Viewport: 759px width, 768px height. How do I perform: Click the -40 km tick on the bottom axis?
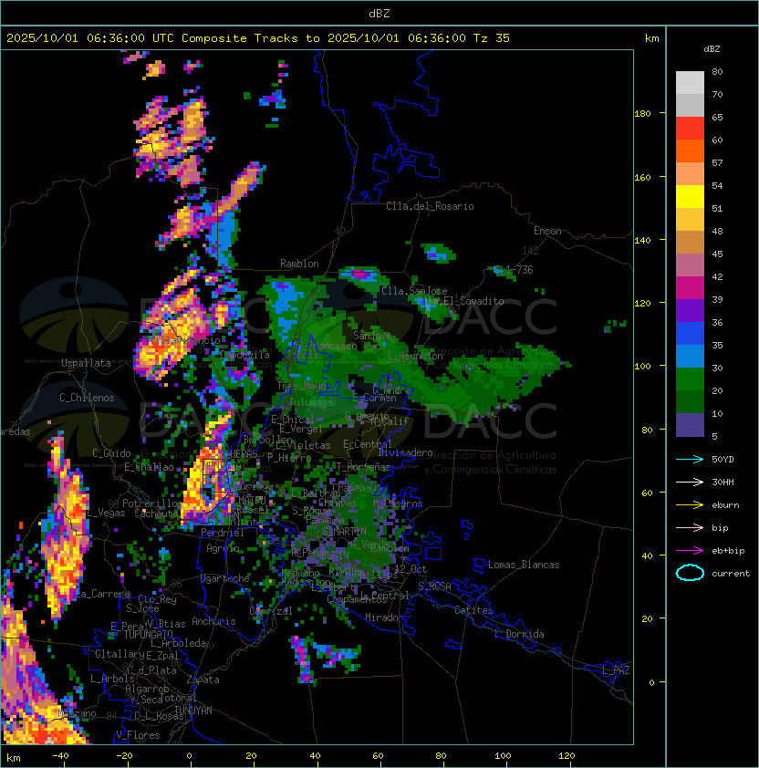tap(60, 756)
